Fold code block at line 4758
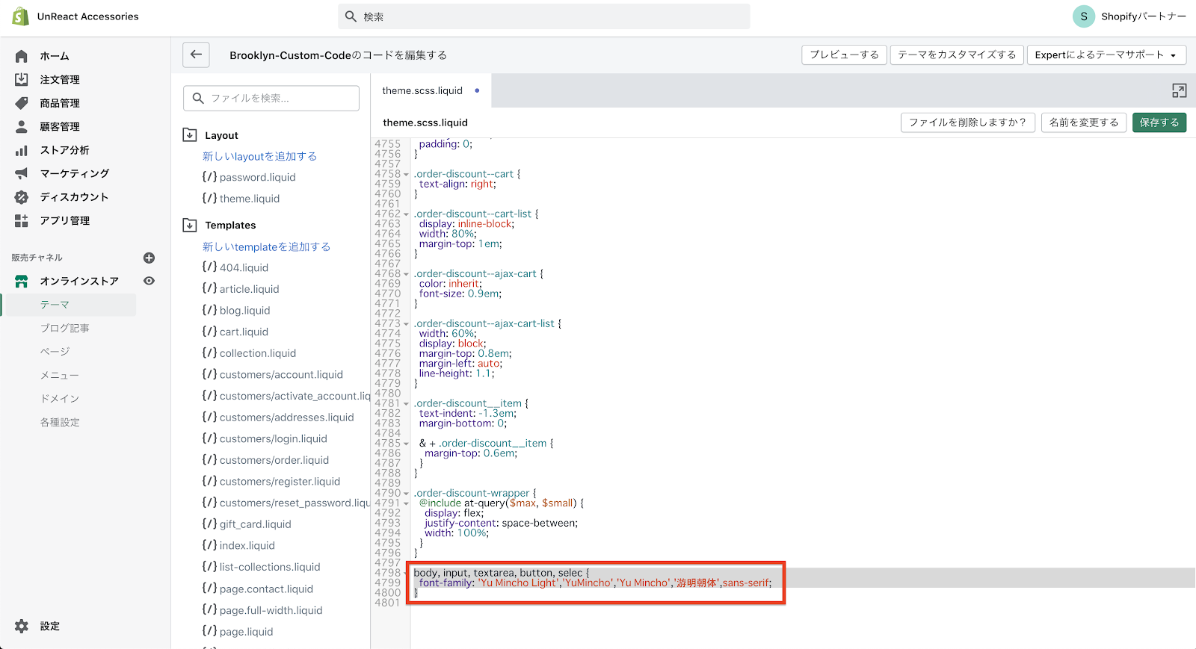 coord(406,175)
